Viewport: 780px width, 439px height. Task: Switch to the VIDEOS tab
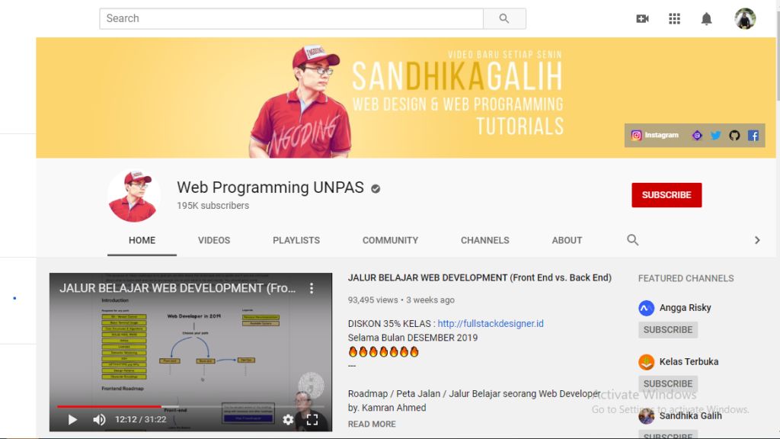click(x=214, y=240)
